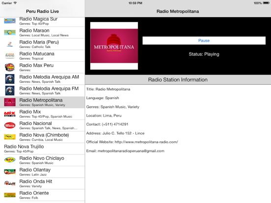Click the Radio Novo Chiclayo logo
The height and width of the screenshot is (203, 271).
(10, 160)
